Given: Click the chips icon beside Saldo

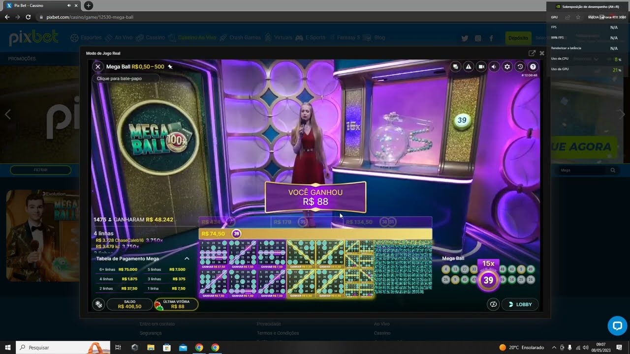Looking at the screenshot, I should pyautogui.click(x=99, y=304).
